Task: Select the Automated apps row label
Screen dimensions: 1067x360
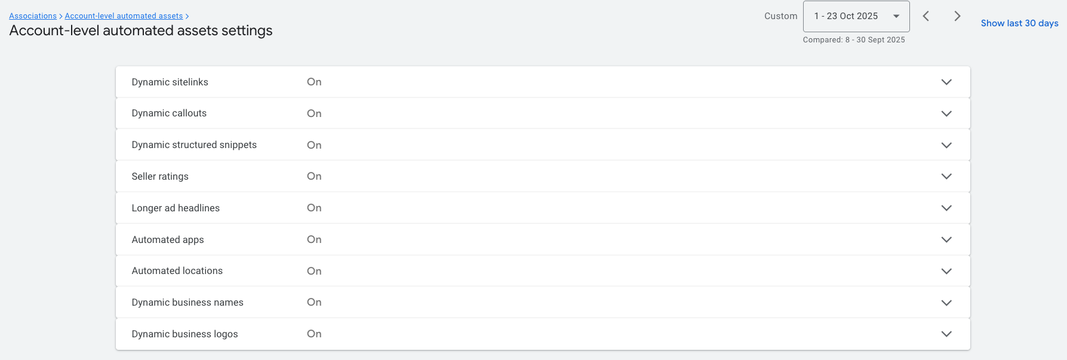Action: point(168,239)
